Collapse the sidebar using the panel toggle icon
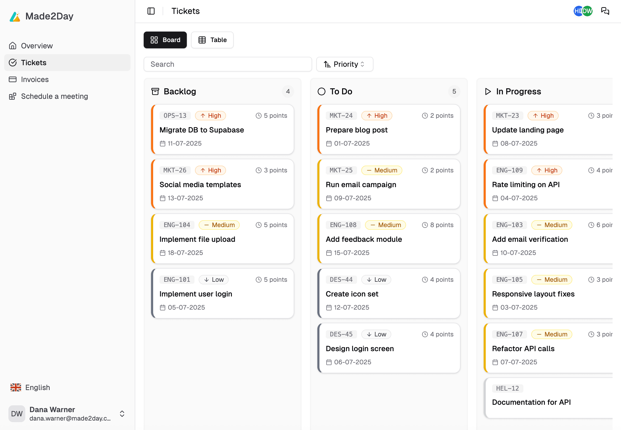 151,11
